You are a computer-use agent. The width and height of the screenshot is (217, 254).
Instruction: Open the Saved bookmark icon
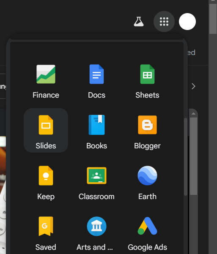tap(46, 226)
